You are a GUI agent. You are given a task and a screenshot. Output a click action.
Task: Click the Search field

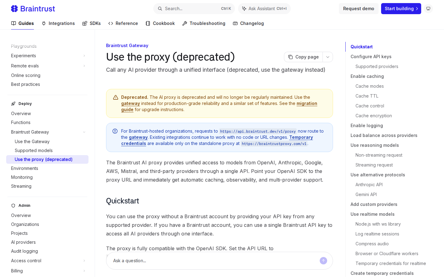coord(194,9)
